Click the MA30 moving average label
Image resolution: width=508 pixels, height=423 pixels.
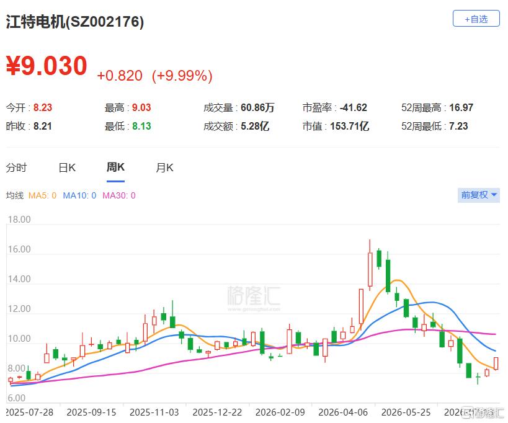point(119,195)
